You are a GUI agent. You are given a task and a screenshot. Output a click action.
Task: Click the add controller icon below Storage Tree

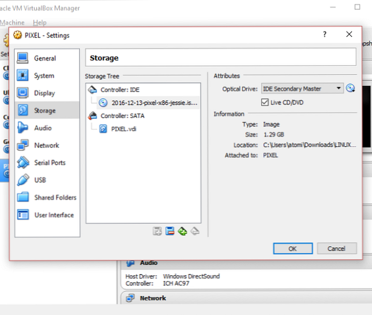click(157, 231)
